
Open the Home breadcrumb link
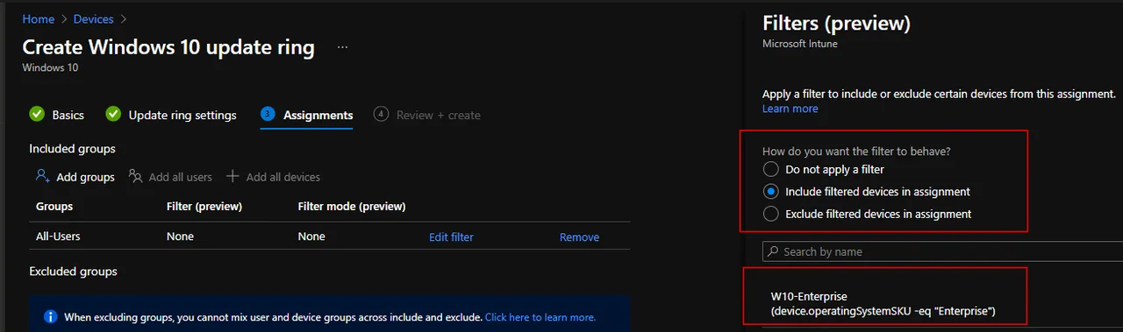38,18
